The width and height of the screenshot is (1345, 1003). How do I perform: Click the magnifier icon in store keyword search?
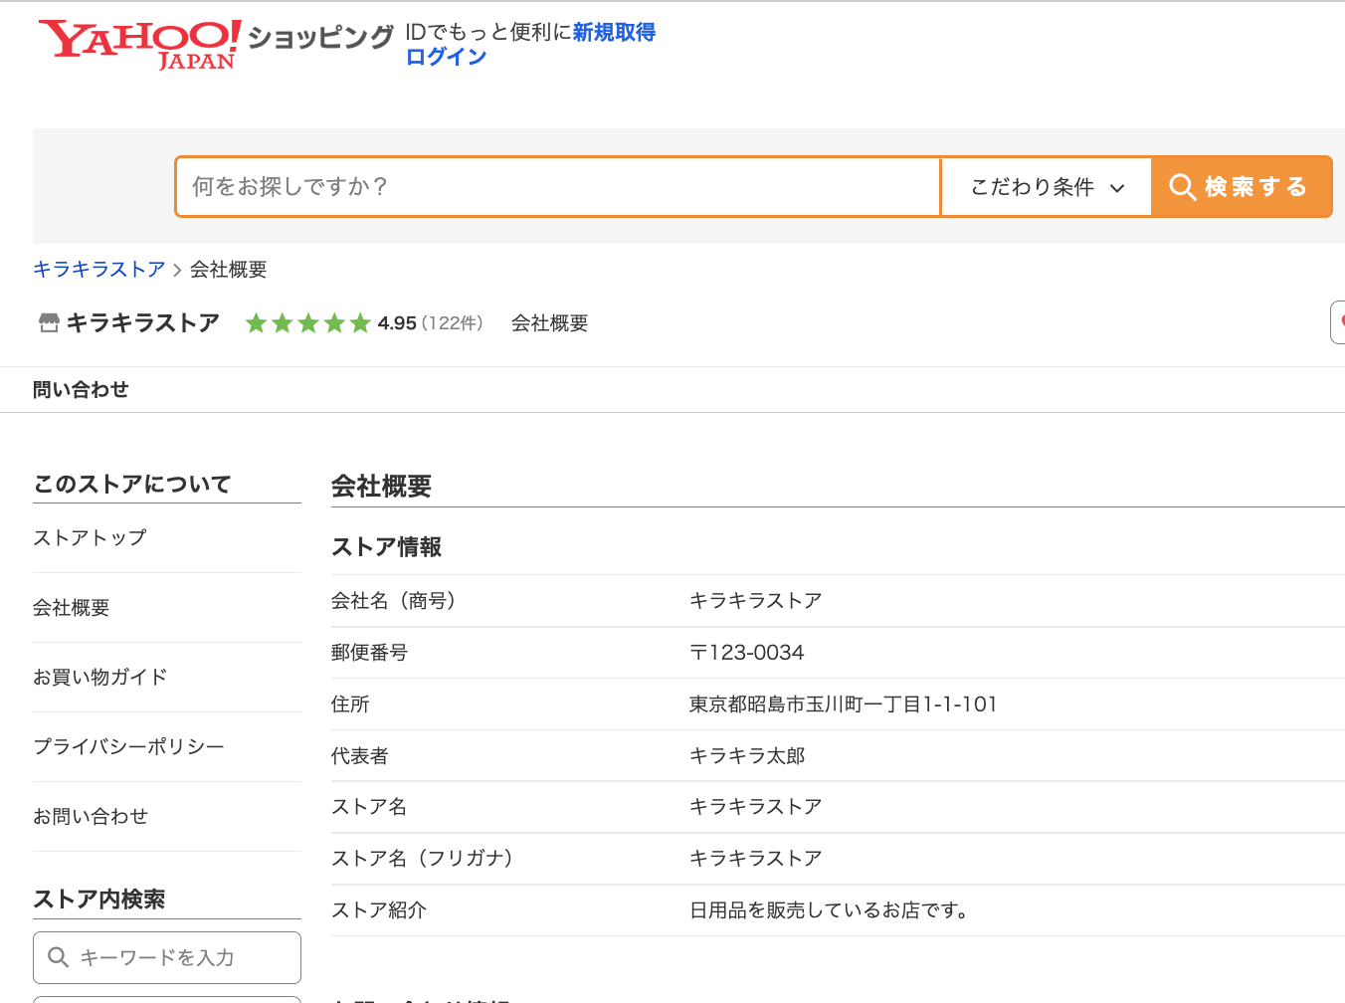pos(59,957)
